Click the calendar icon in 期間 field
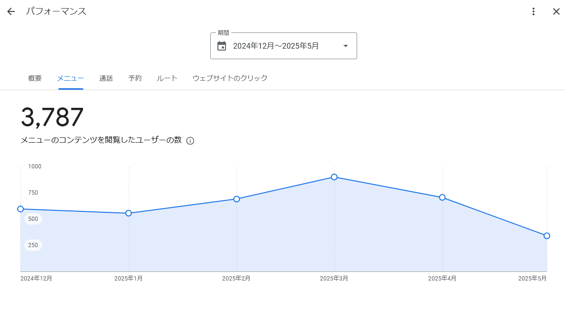 point(222,46)
